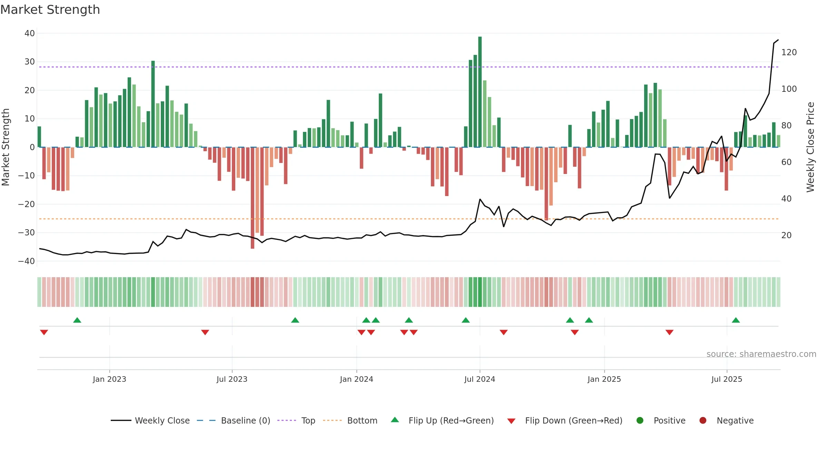
Task: Click red down-triangle icon in legend
Action: [512, 421]
